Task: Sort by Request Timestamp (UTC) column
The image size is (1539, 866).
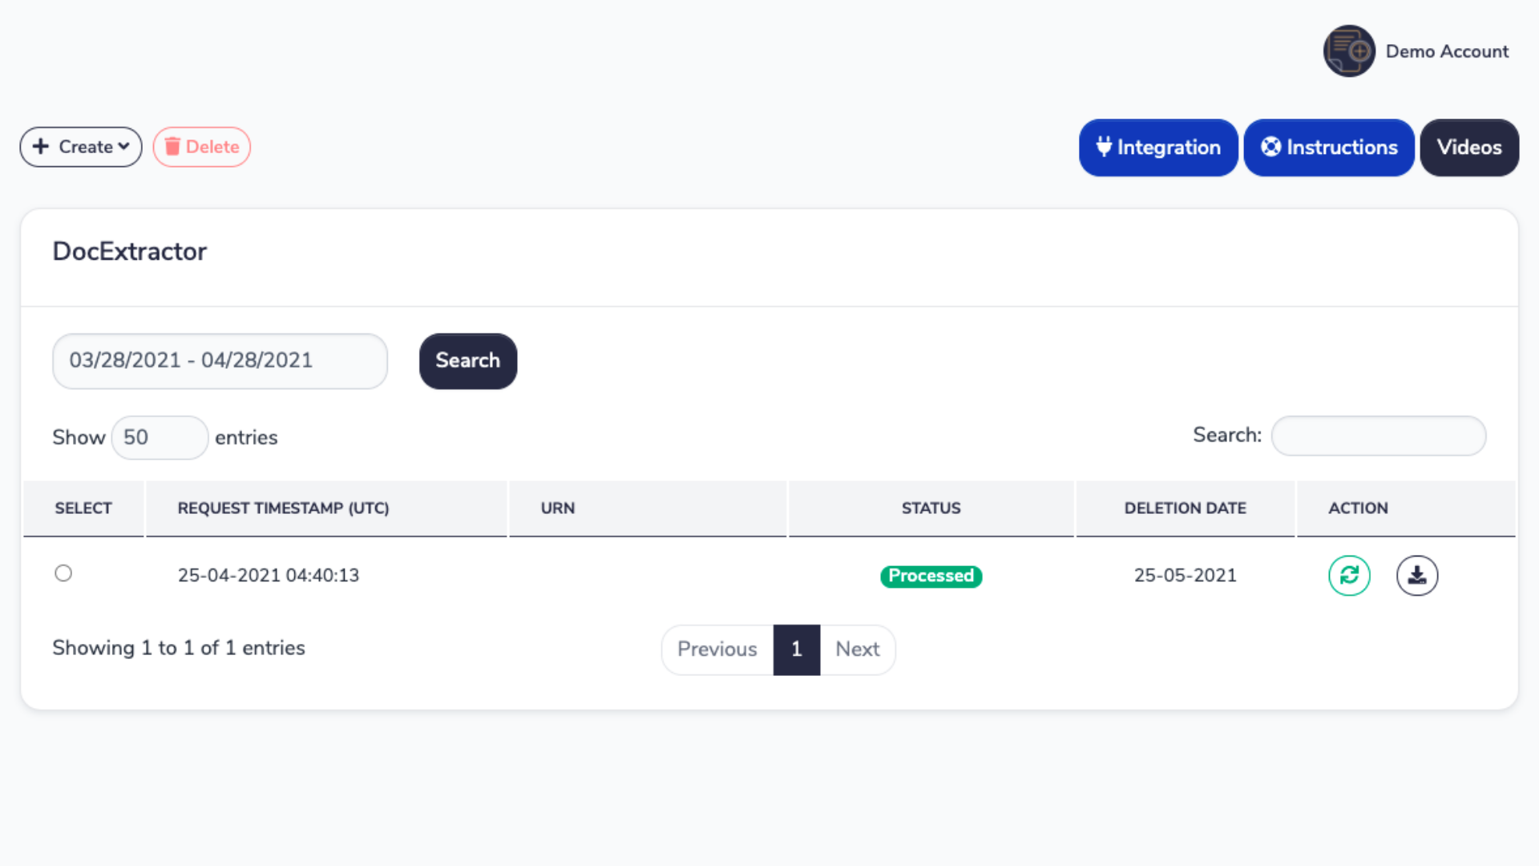Action: (x=283, y=508)
